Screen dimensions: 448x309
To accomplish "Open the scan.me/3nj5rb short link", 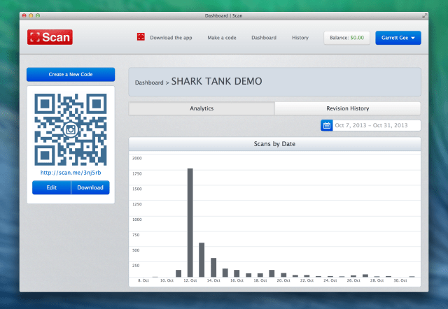I will coord(70,173).
